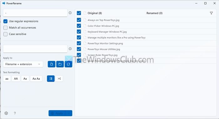Viewport: 219px width, 119px height.
Task: Toggle the include subfolders button
Action: point(69,64)
